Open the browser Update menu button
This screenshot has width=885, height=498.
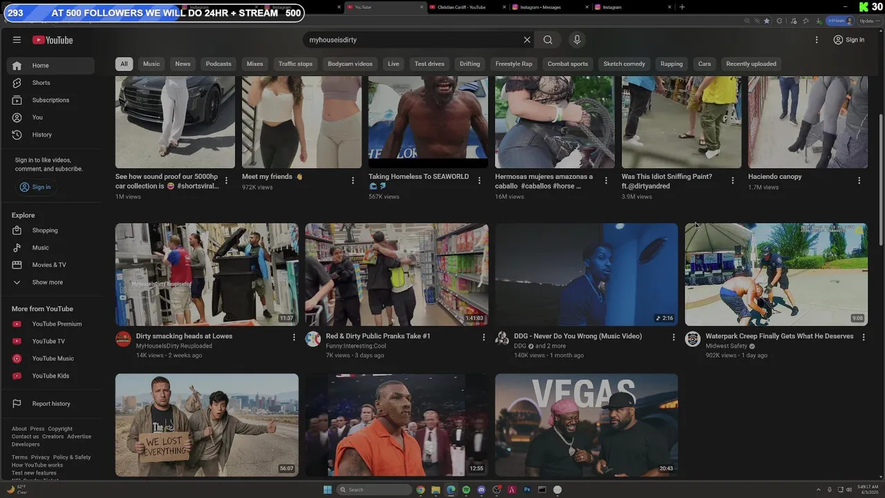click(x=869, y=21)
